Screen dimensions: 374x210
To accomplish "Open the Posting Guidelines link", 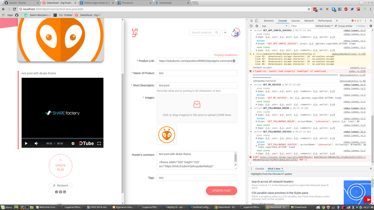I will point(225,55).
